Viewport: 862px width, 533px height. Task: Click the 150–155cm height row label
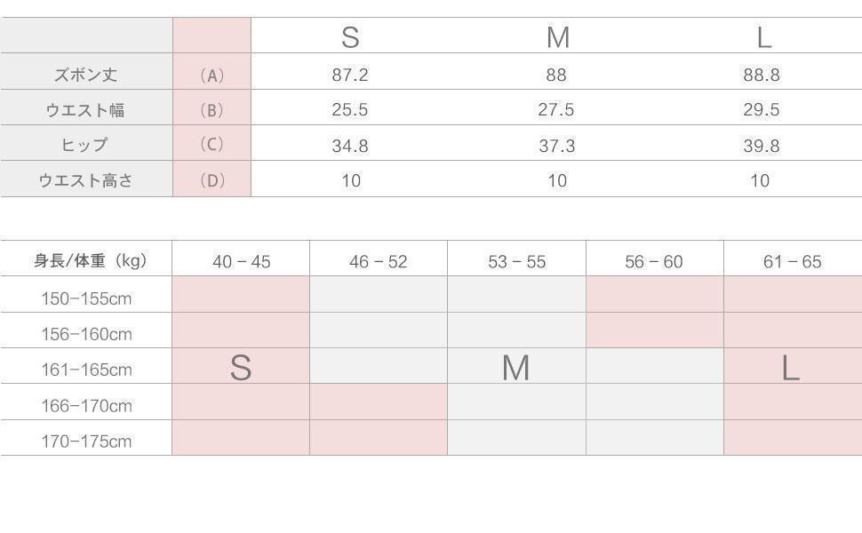pos(86,298)
